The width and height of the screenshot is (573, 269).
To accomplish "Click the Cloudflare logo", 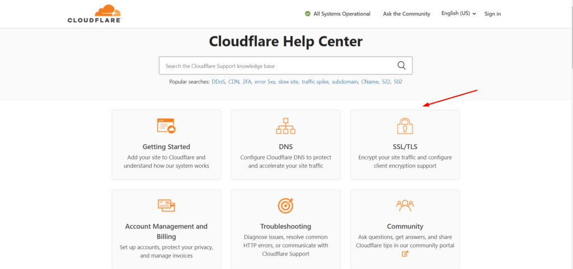I will (x=95, y=13).
